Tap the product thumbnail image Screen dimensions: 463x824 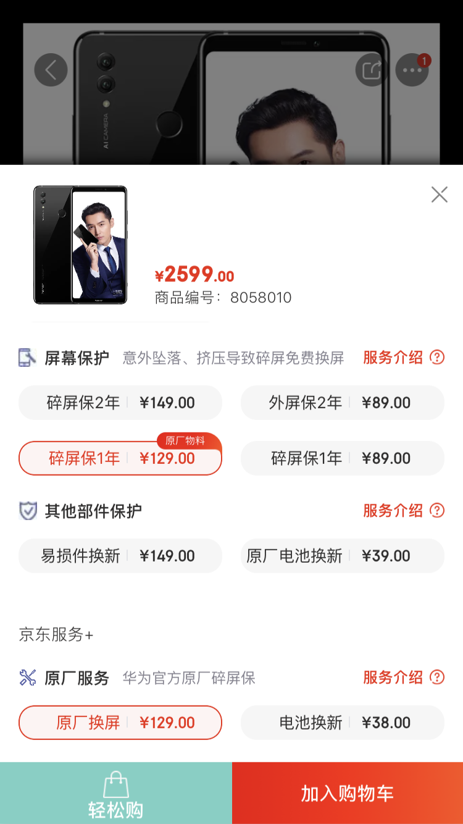point(80,245)
